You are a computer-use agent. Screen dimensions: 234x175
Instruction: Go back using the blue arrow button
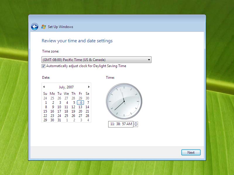point(35,27)
